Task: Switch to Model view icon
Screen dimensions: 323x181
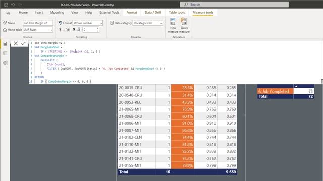Action: point(5,63)
